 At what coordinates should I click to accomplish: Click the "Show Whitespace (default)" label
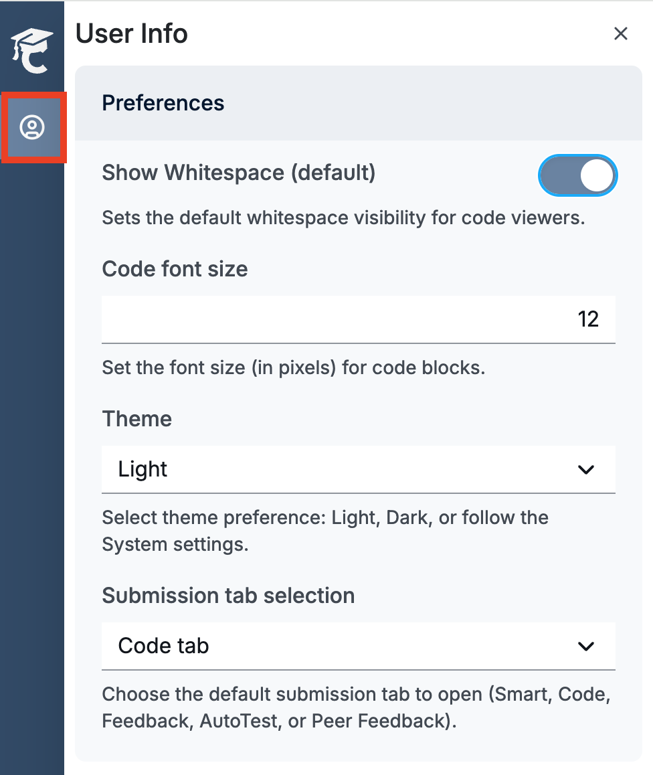pos(239,173)
